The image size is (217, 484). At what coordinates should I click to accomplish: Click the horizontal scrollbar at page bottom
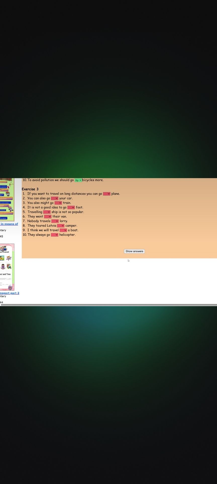pos(108,305)
